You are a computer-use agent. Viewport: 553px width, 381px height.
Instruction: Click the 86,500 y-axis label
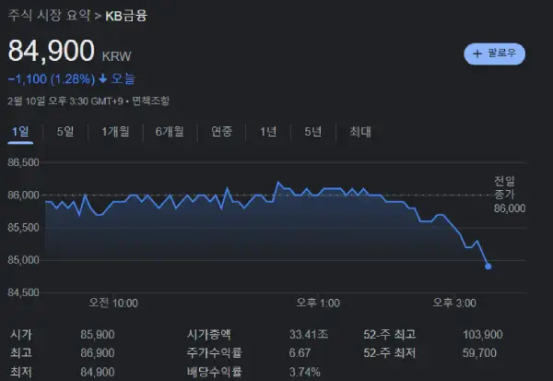click(x=23, y=162)
